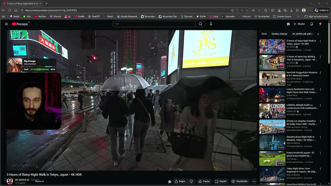Viewport: 331px width, 186px height.
Task: Click the send paper-plane icon in browser toolbar
Action: click(x=297, y=10)
